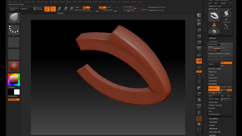Click the Scale view icon in right shelf

[x=199, y=94]
